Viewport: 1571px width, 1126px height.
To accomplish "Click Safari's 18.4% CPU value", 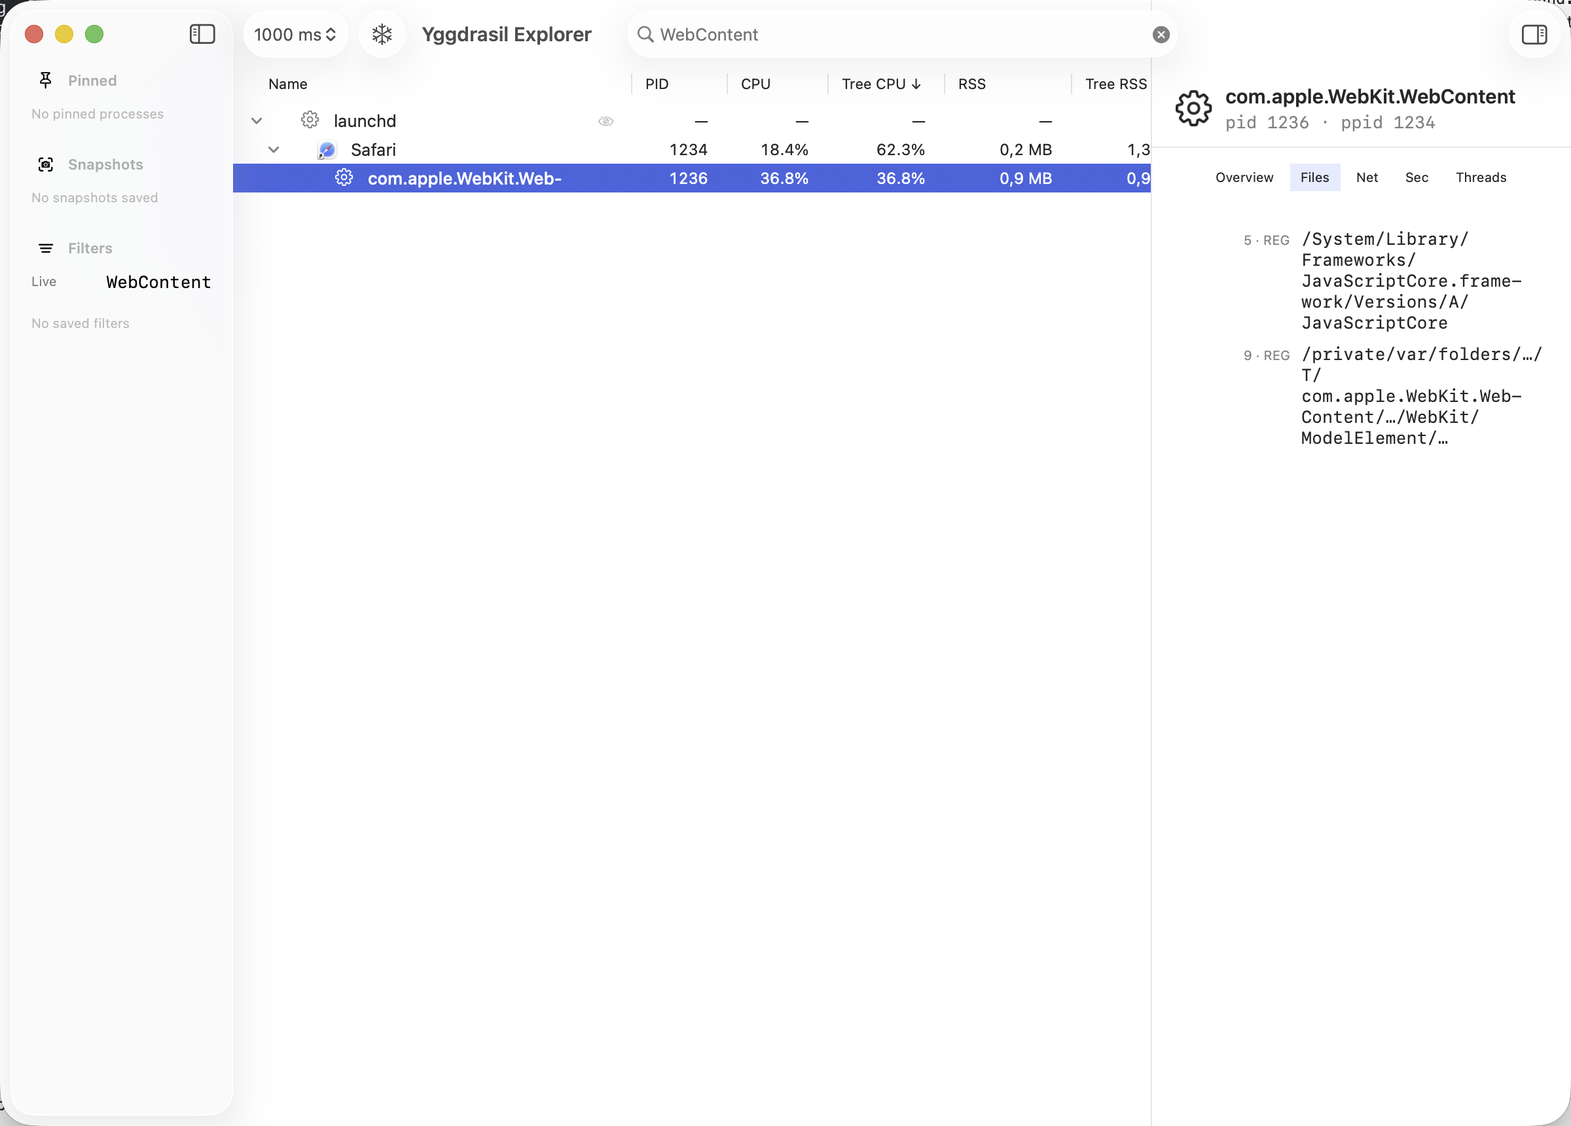I will tap(784, 150).
